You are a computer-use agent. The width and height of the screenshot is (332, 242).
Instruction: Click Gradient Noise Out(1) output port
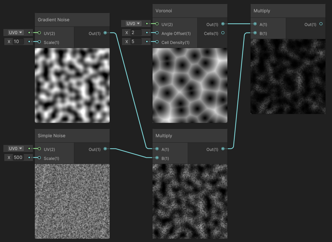pyautogui.click(x=105, y=33)
